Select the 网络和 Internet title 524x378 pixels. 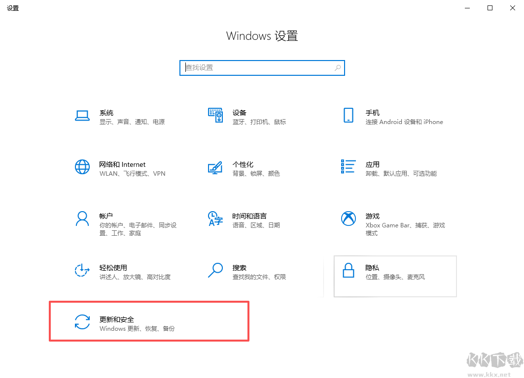pyautogui.click(x=122, y=164)
